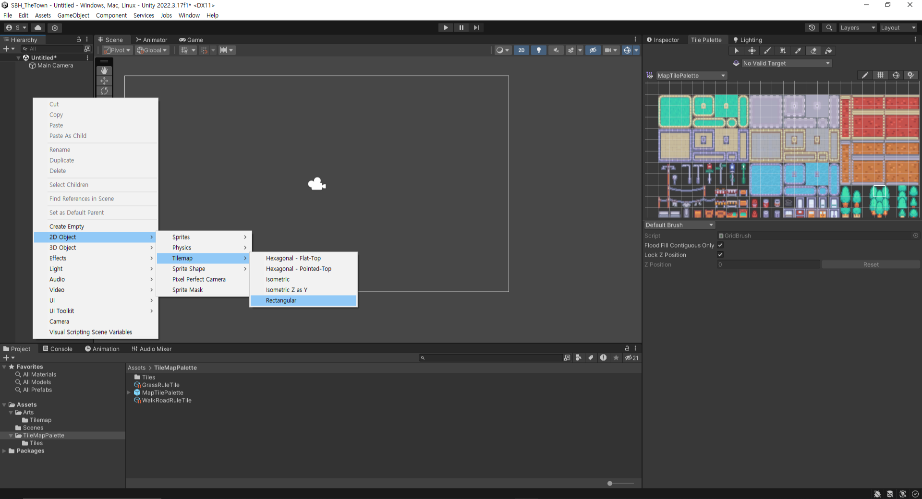Image resolution: width=922 pixels, height=499 pixels.
Task: Click the Project panel search field
Action: 491,357
